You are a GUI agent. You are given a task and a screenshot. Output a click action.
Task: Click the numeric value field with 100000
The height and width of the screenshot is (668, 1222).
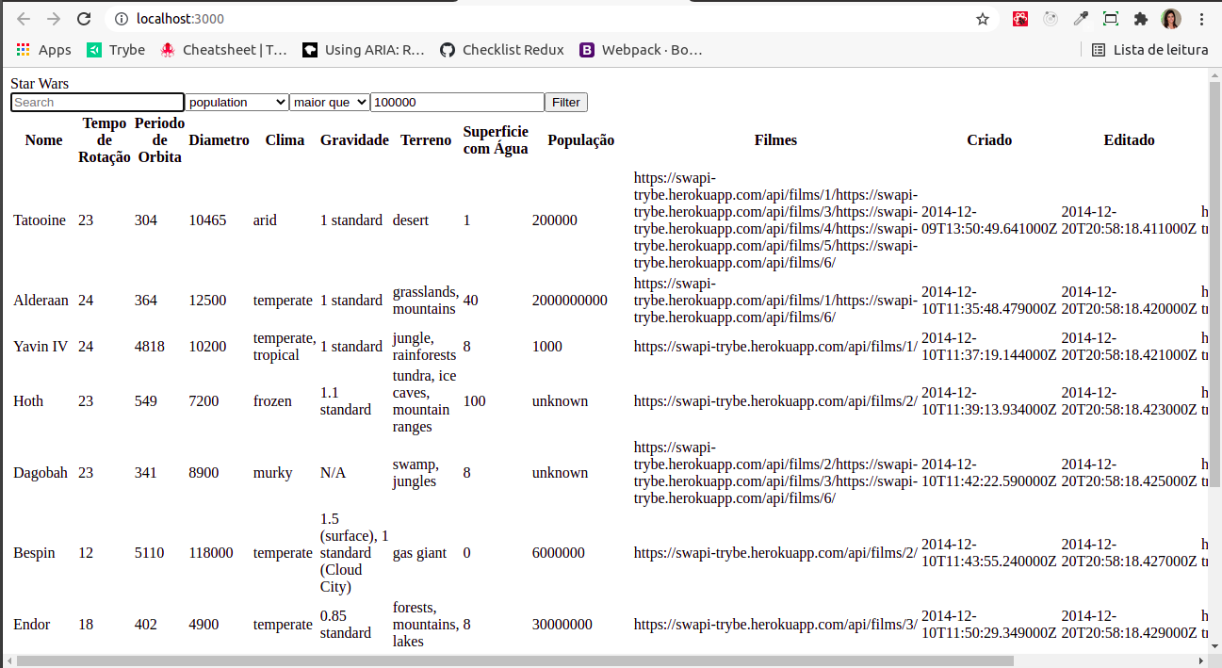[457, 102]
